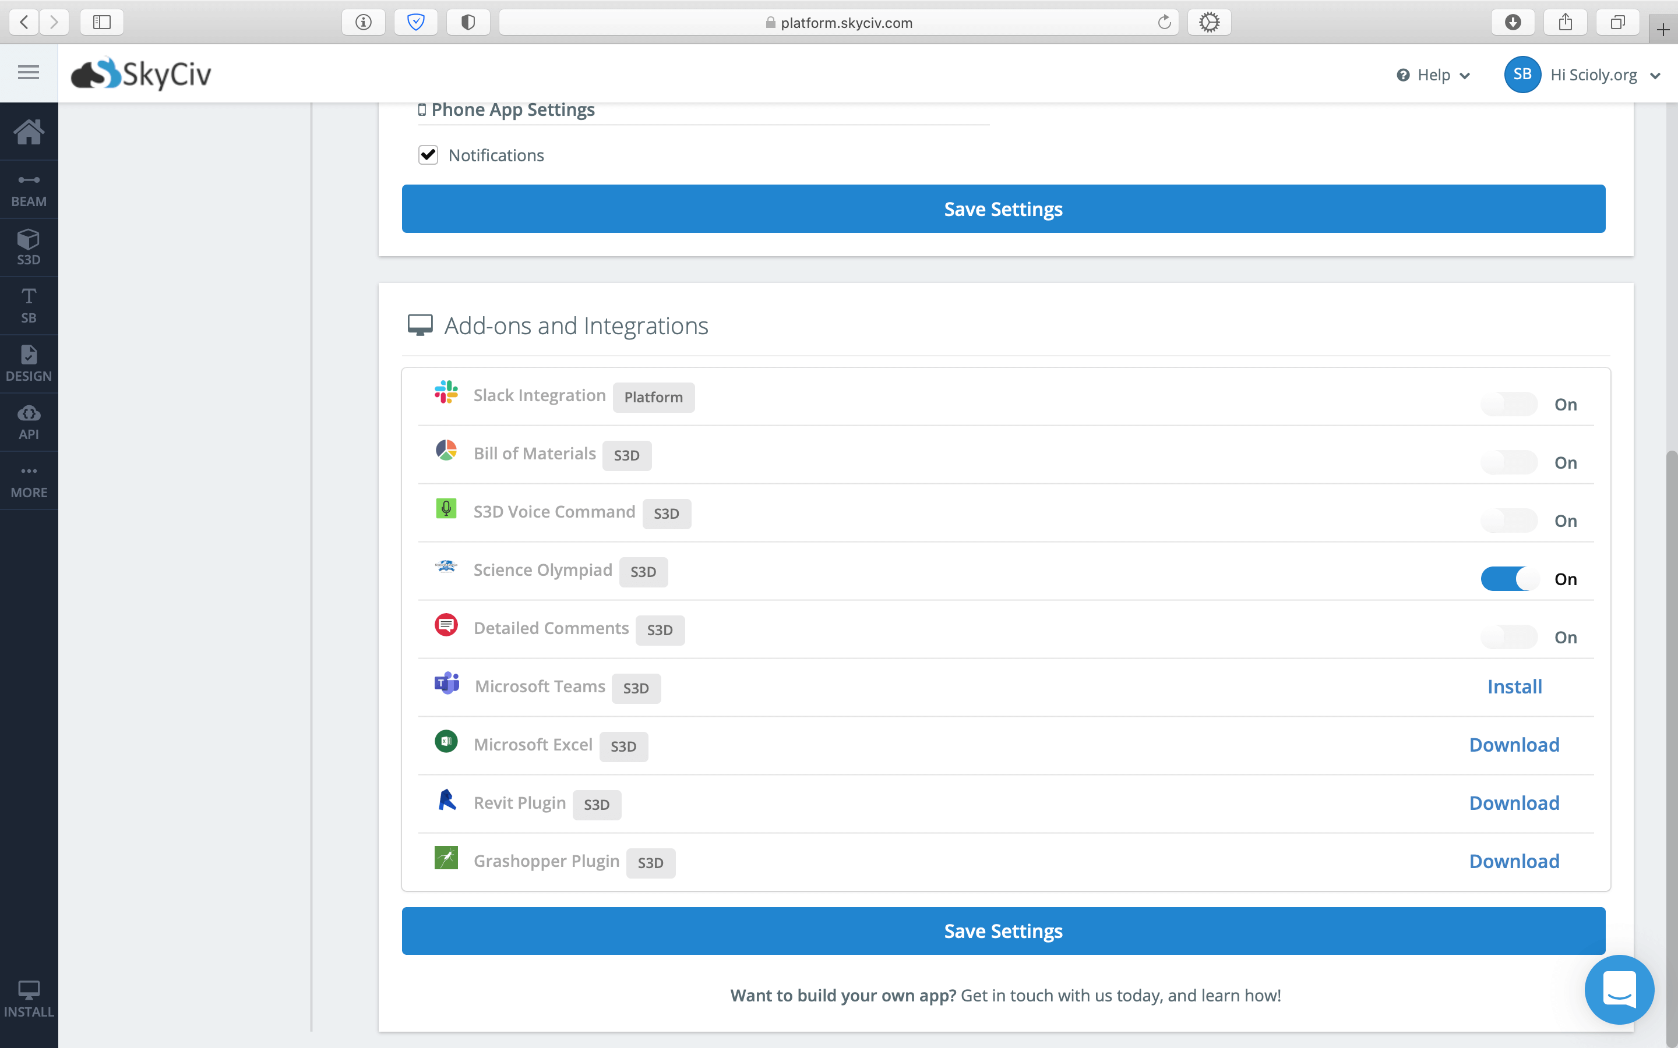This screenshot has height=1048, width=1678.
Task: Go to Home dashboard icon
Action: tap(29, 132)
